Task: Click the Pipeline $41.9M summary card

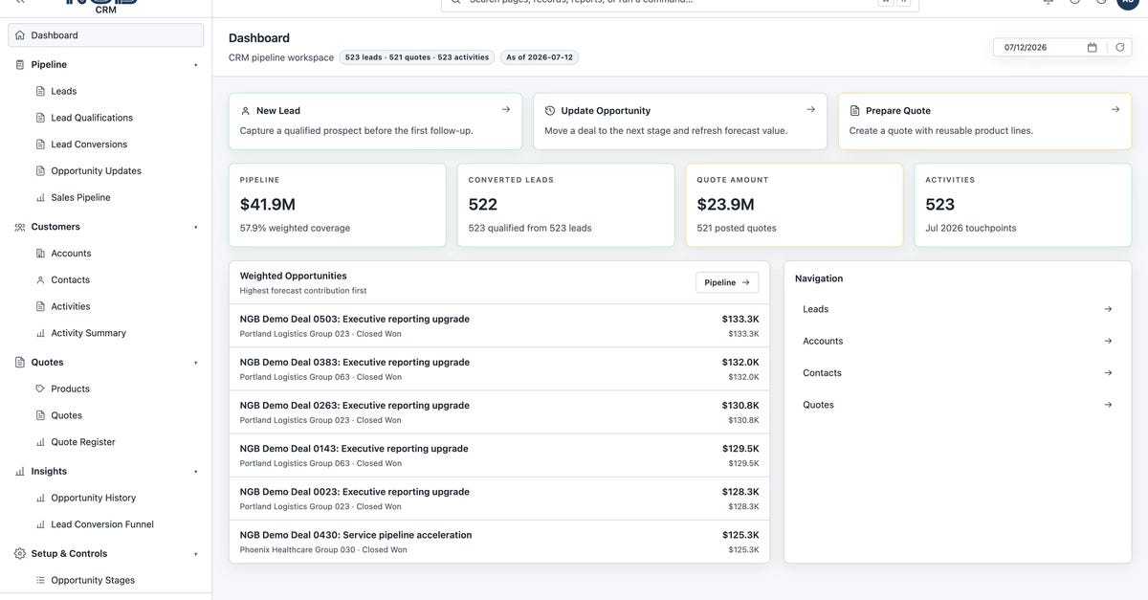Action: pos(338,205)
